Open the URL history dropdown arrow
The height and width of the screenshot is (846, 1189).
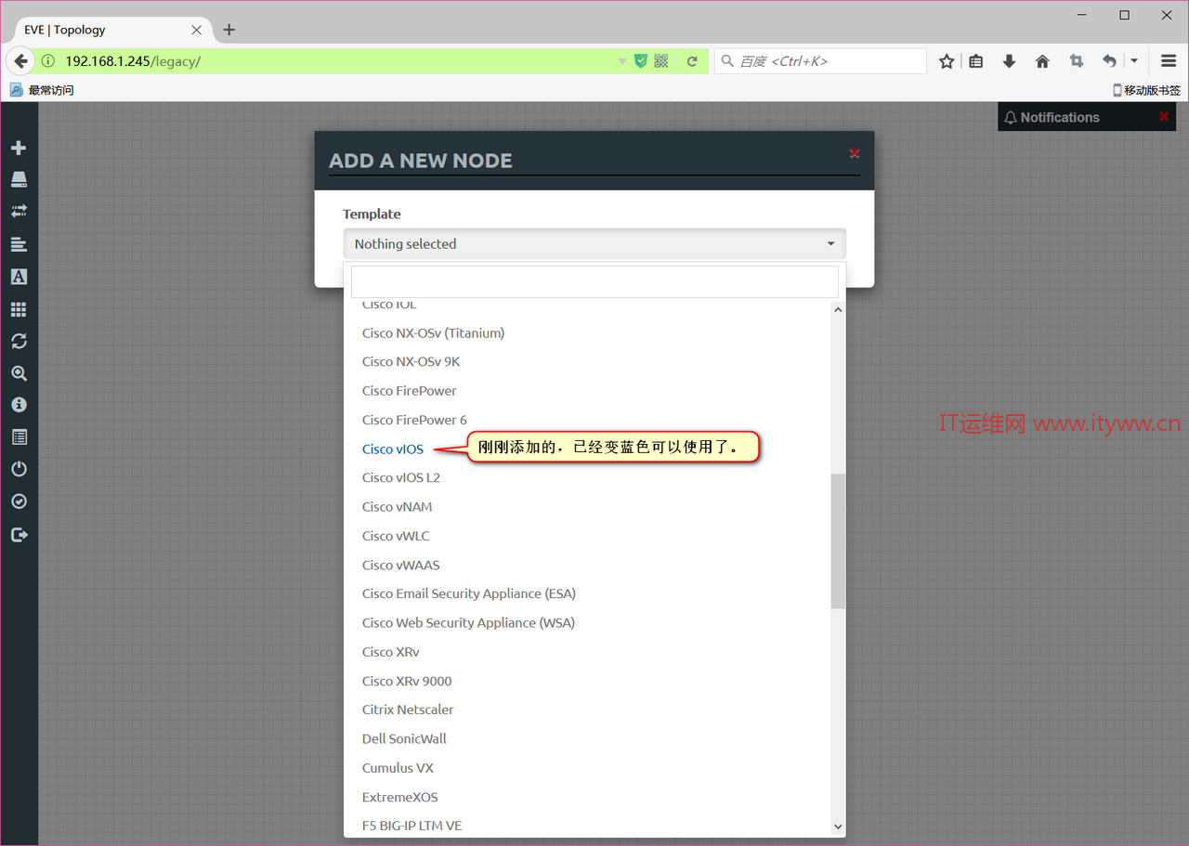coord(622,61)
